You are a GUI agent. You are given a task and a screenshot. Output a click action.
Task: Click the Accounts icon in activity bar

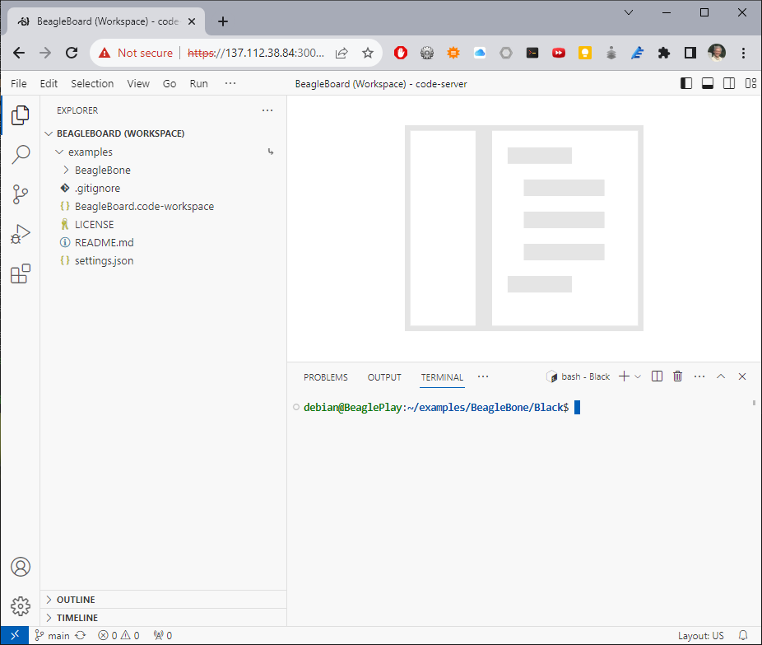click(21, 567)
